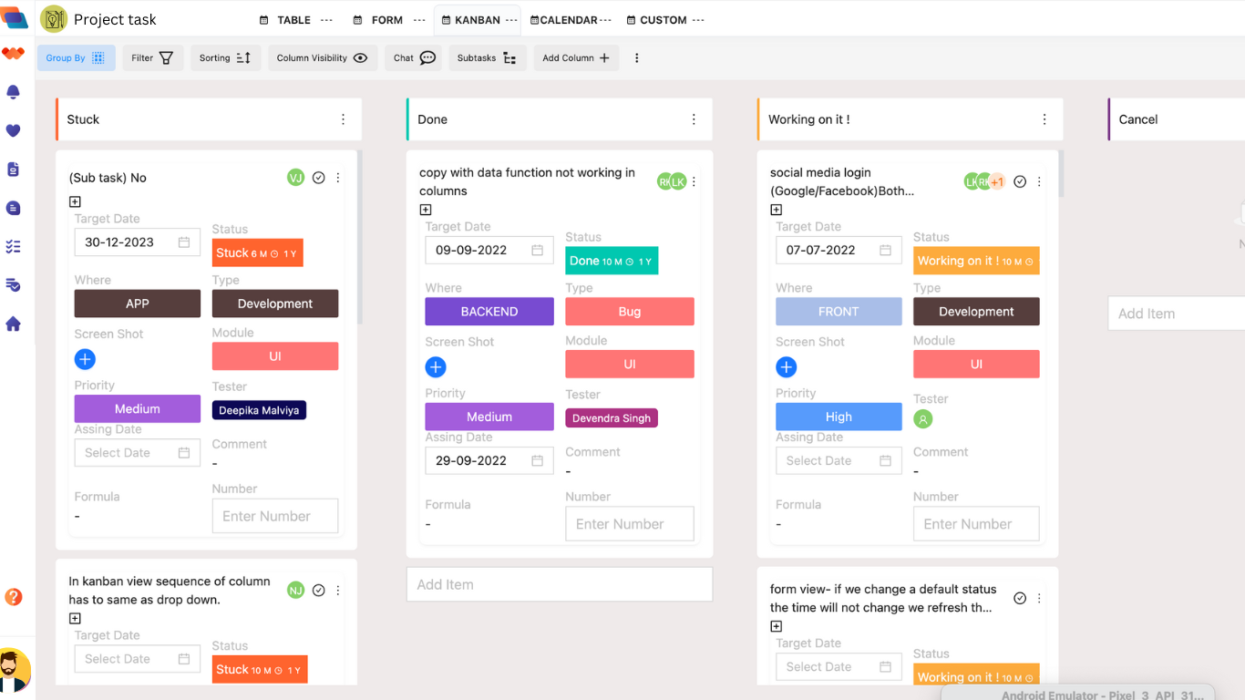Add screenshot to the Stuck card with plus icon
This screenshot has width=1245, height=700.
(x=85, y=359)
